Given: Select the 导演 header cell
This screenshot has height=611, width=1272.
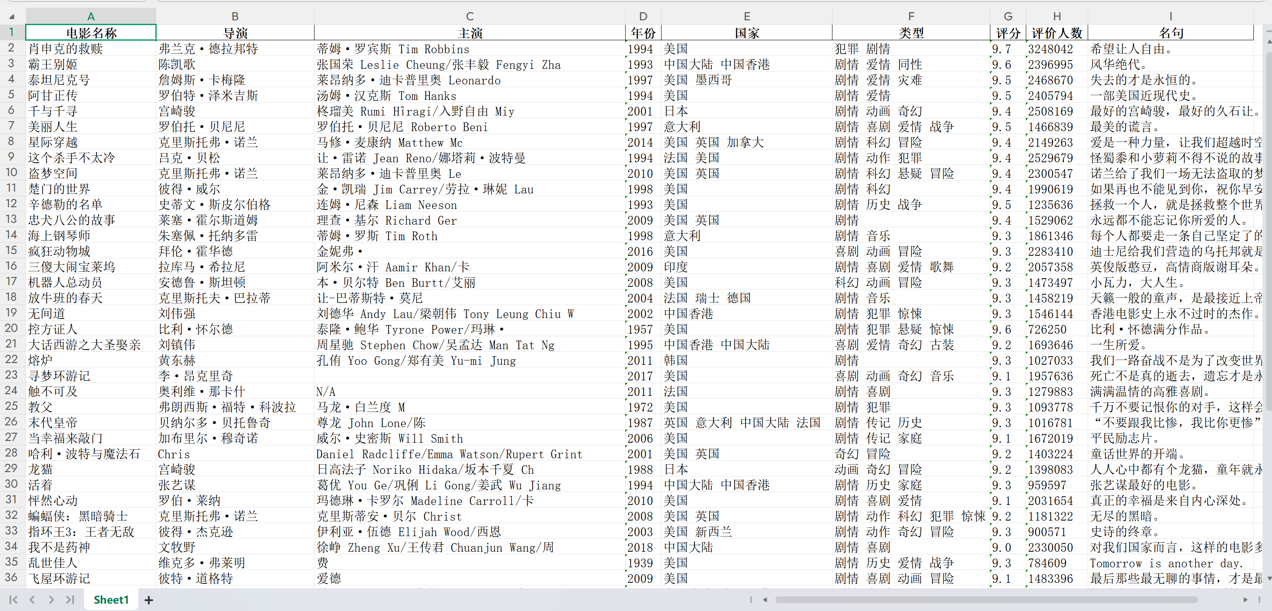Looking at the screenshot, I should coord(235,33).
